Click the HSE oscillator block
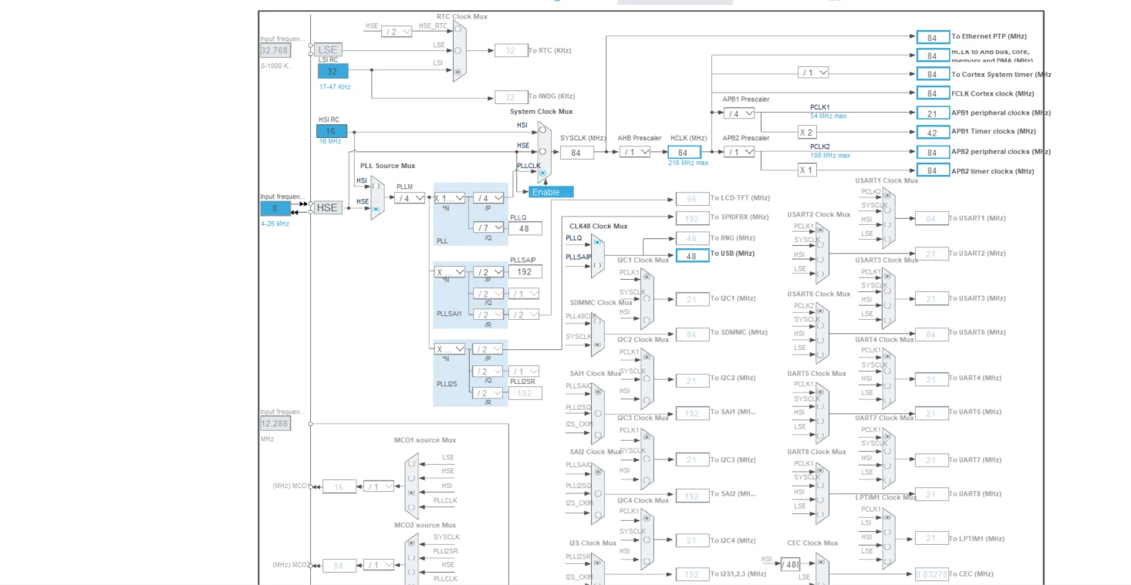Screen dimensions: 1131x585 327,207
